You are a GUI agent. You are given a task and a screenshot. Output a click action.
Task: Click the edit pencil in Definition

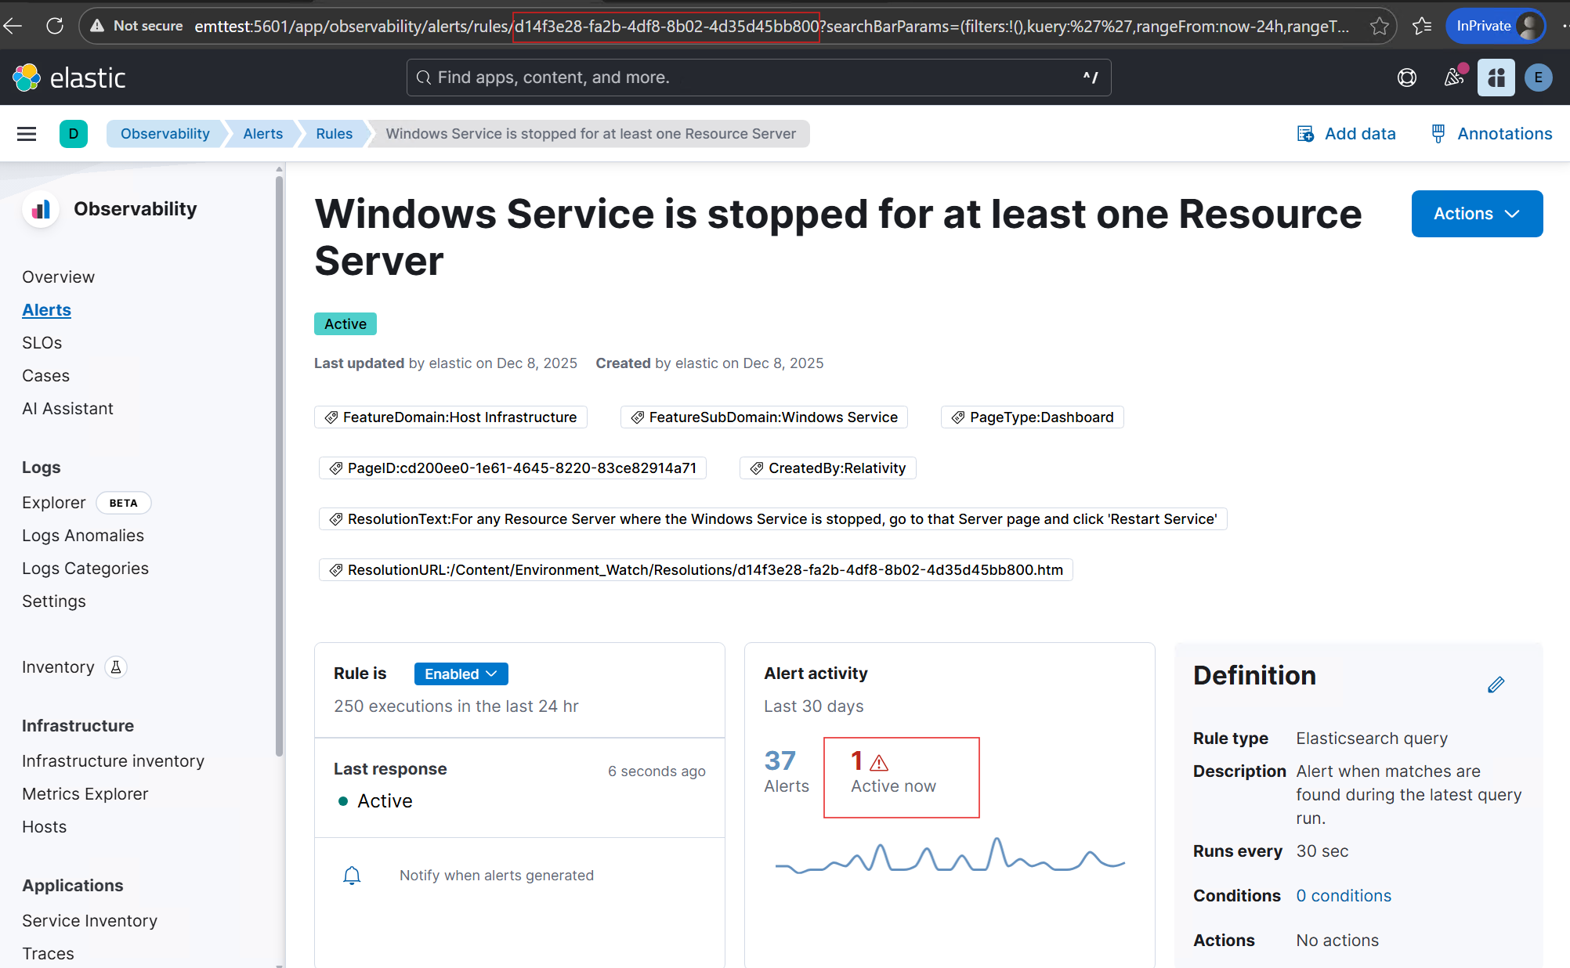[x=1496, y=684]
